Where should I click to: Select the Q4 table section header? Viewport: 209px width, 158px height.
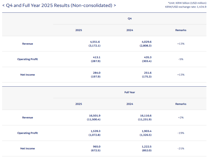pos(130,19)
